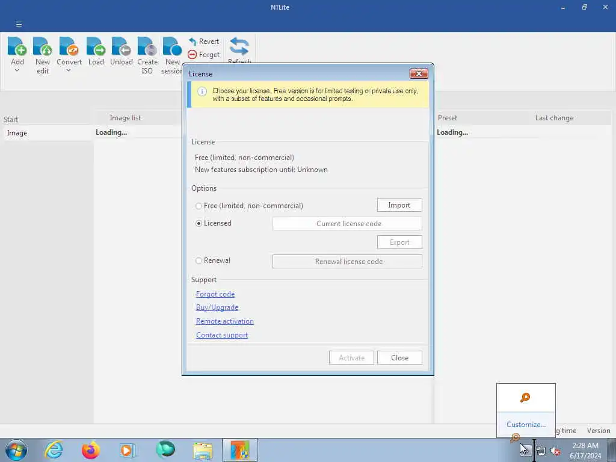Open the Buy/Upgrade link

(217, 307)
